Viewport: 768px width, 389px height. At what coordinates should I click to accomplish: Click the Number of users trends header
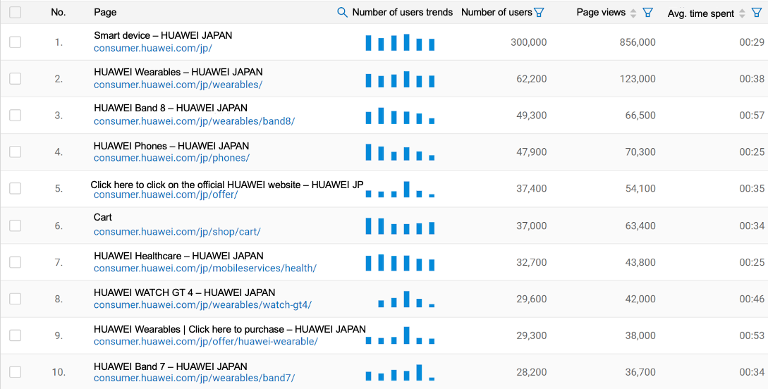[x=402, y=12]
